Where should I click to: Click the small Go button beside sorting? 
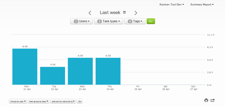point(80,101)
